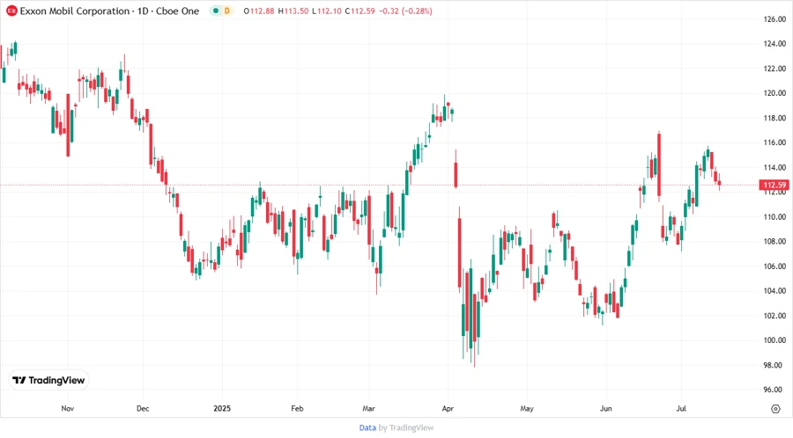
Task: Select the red 112.59 current price label
Action: click(774, 185)
